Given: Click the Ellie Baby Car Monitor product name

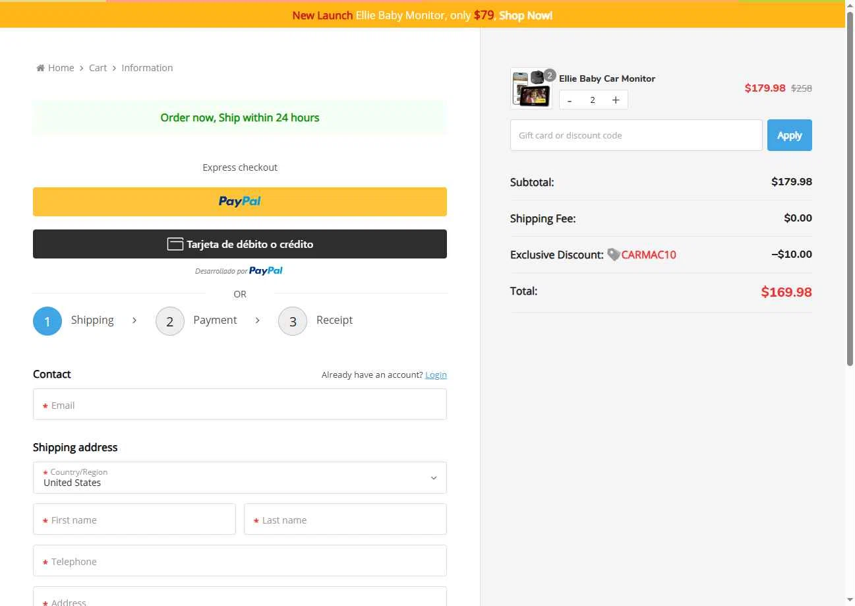Looking at the screenshot, I should coord(607,78).
